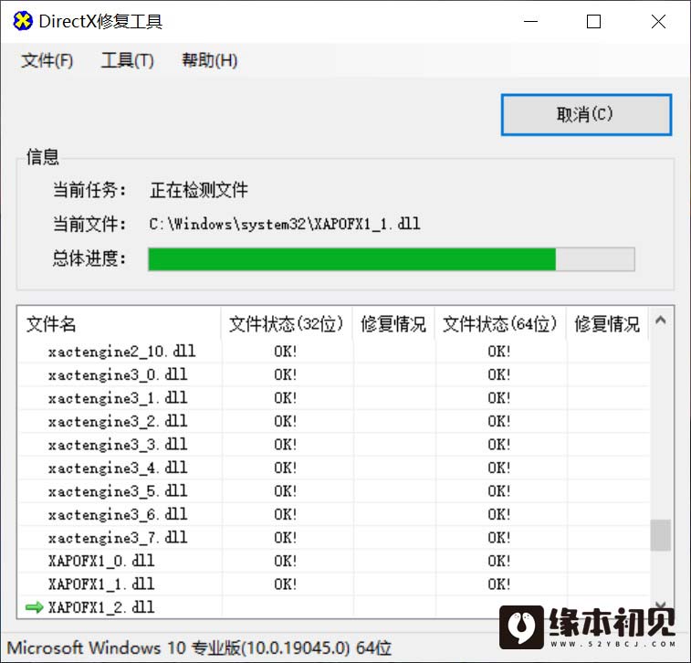Click the green overall progress bar
This screenshot has height=663, width=691.
tap(392, 259)
